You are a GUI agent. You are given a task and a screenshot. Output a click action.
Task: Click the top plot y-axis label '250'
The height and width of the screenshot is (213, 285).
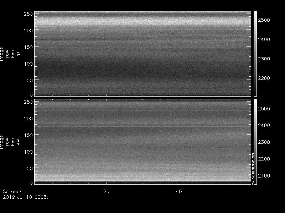[x=28, y=14]
